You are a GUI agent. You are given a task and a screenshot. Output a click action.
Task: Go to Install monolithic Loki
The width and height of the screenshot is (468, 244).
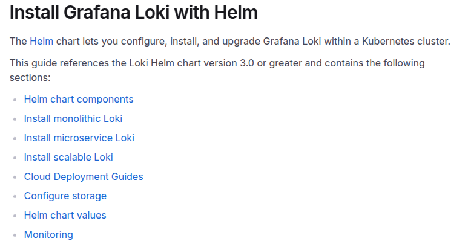pyautogui.click(x=73, y=118)
